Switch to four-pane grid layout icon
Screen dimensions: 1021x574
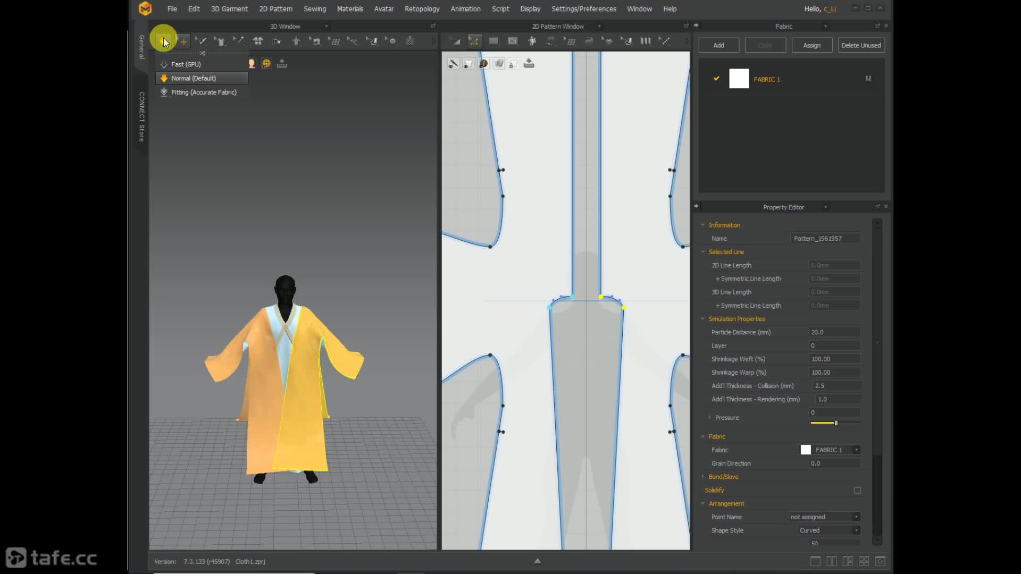click(864, 561)
